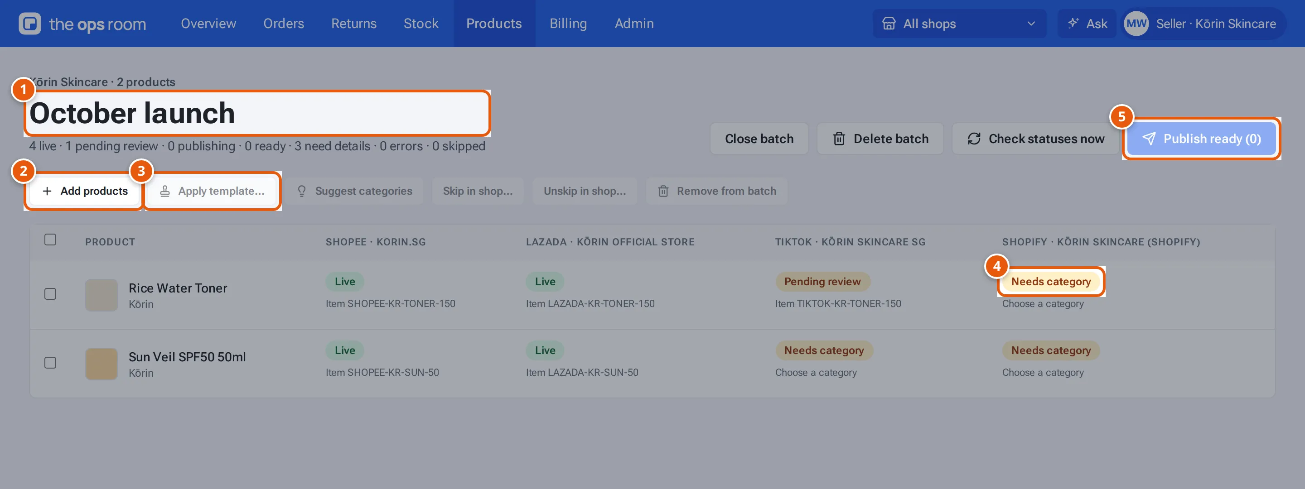Screen dimensions: 1305x489
Task: Select the Products tab
Action: [494, 23]
